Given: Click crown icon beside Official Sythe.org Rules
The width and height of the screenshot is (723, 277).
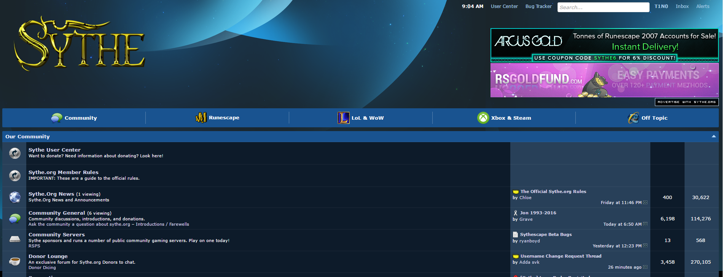Looking at the screenshot, I should coord(516,192).
